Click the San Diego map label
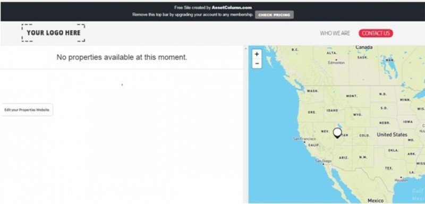425x204 pixels. point(323,161)
